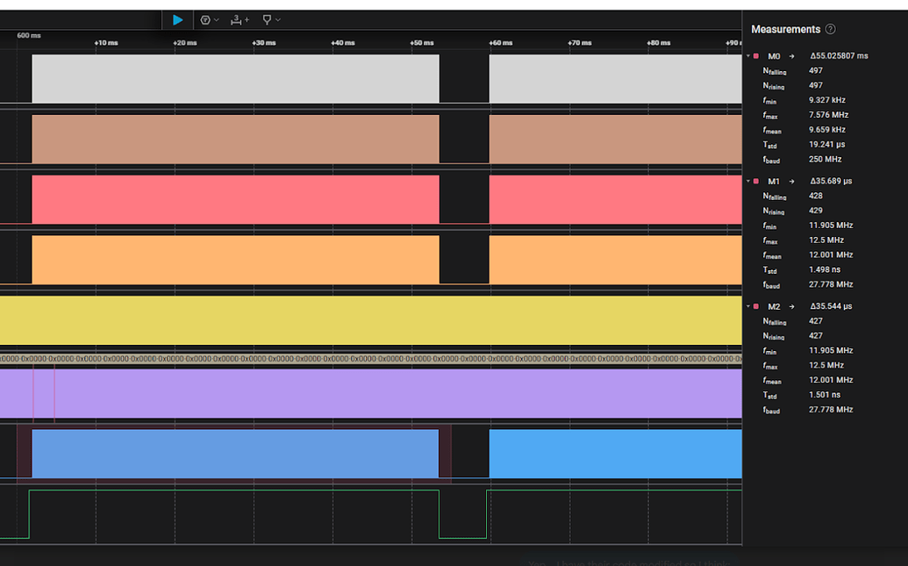
Task: Collapse the M0 measurement section
Action: pyautogui.click(x=748, y=56)
